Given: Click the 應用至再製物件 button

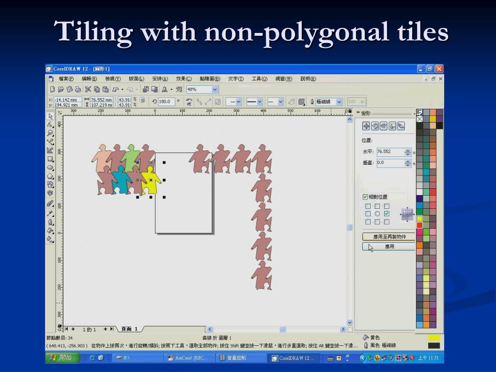Looking at the screenshot, I should click(389, 236).
